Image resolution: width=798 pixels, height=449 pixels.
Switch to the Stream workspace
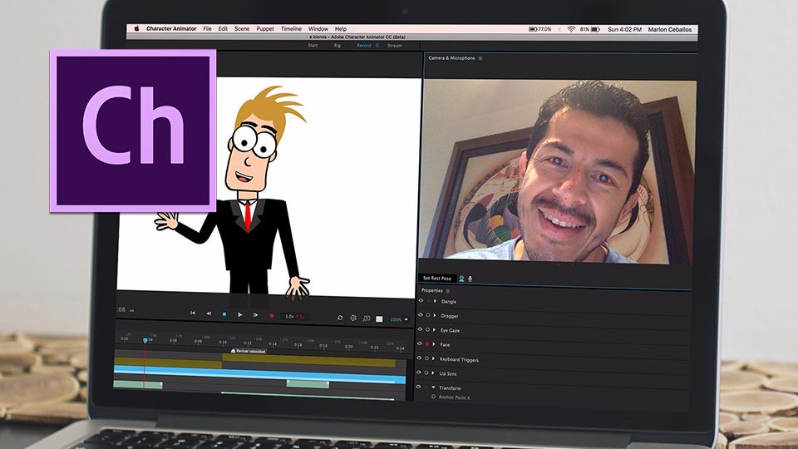click(394, 46)
